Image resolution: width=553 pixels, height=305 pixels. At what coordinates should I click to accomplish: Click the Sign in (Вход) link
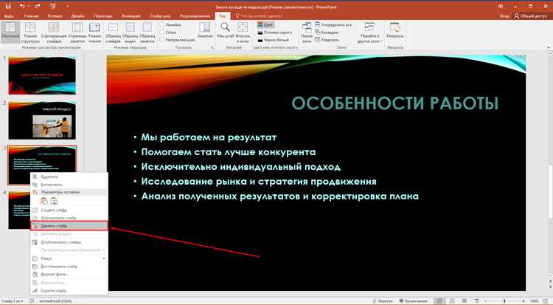pos(504,16)
